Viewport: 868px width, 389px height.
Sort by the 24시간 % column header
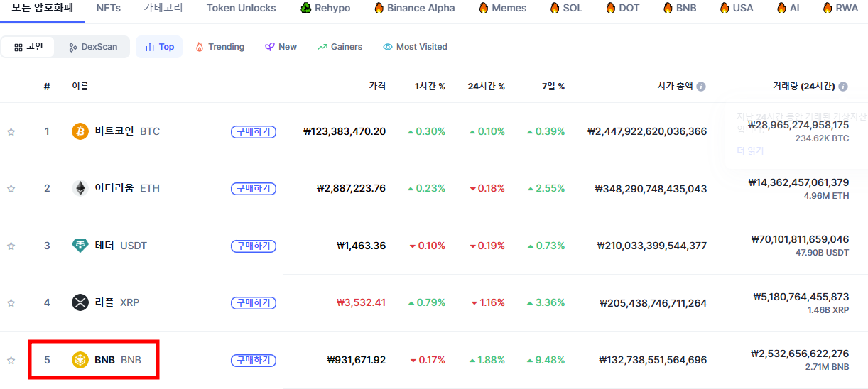point(486,87)
